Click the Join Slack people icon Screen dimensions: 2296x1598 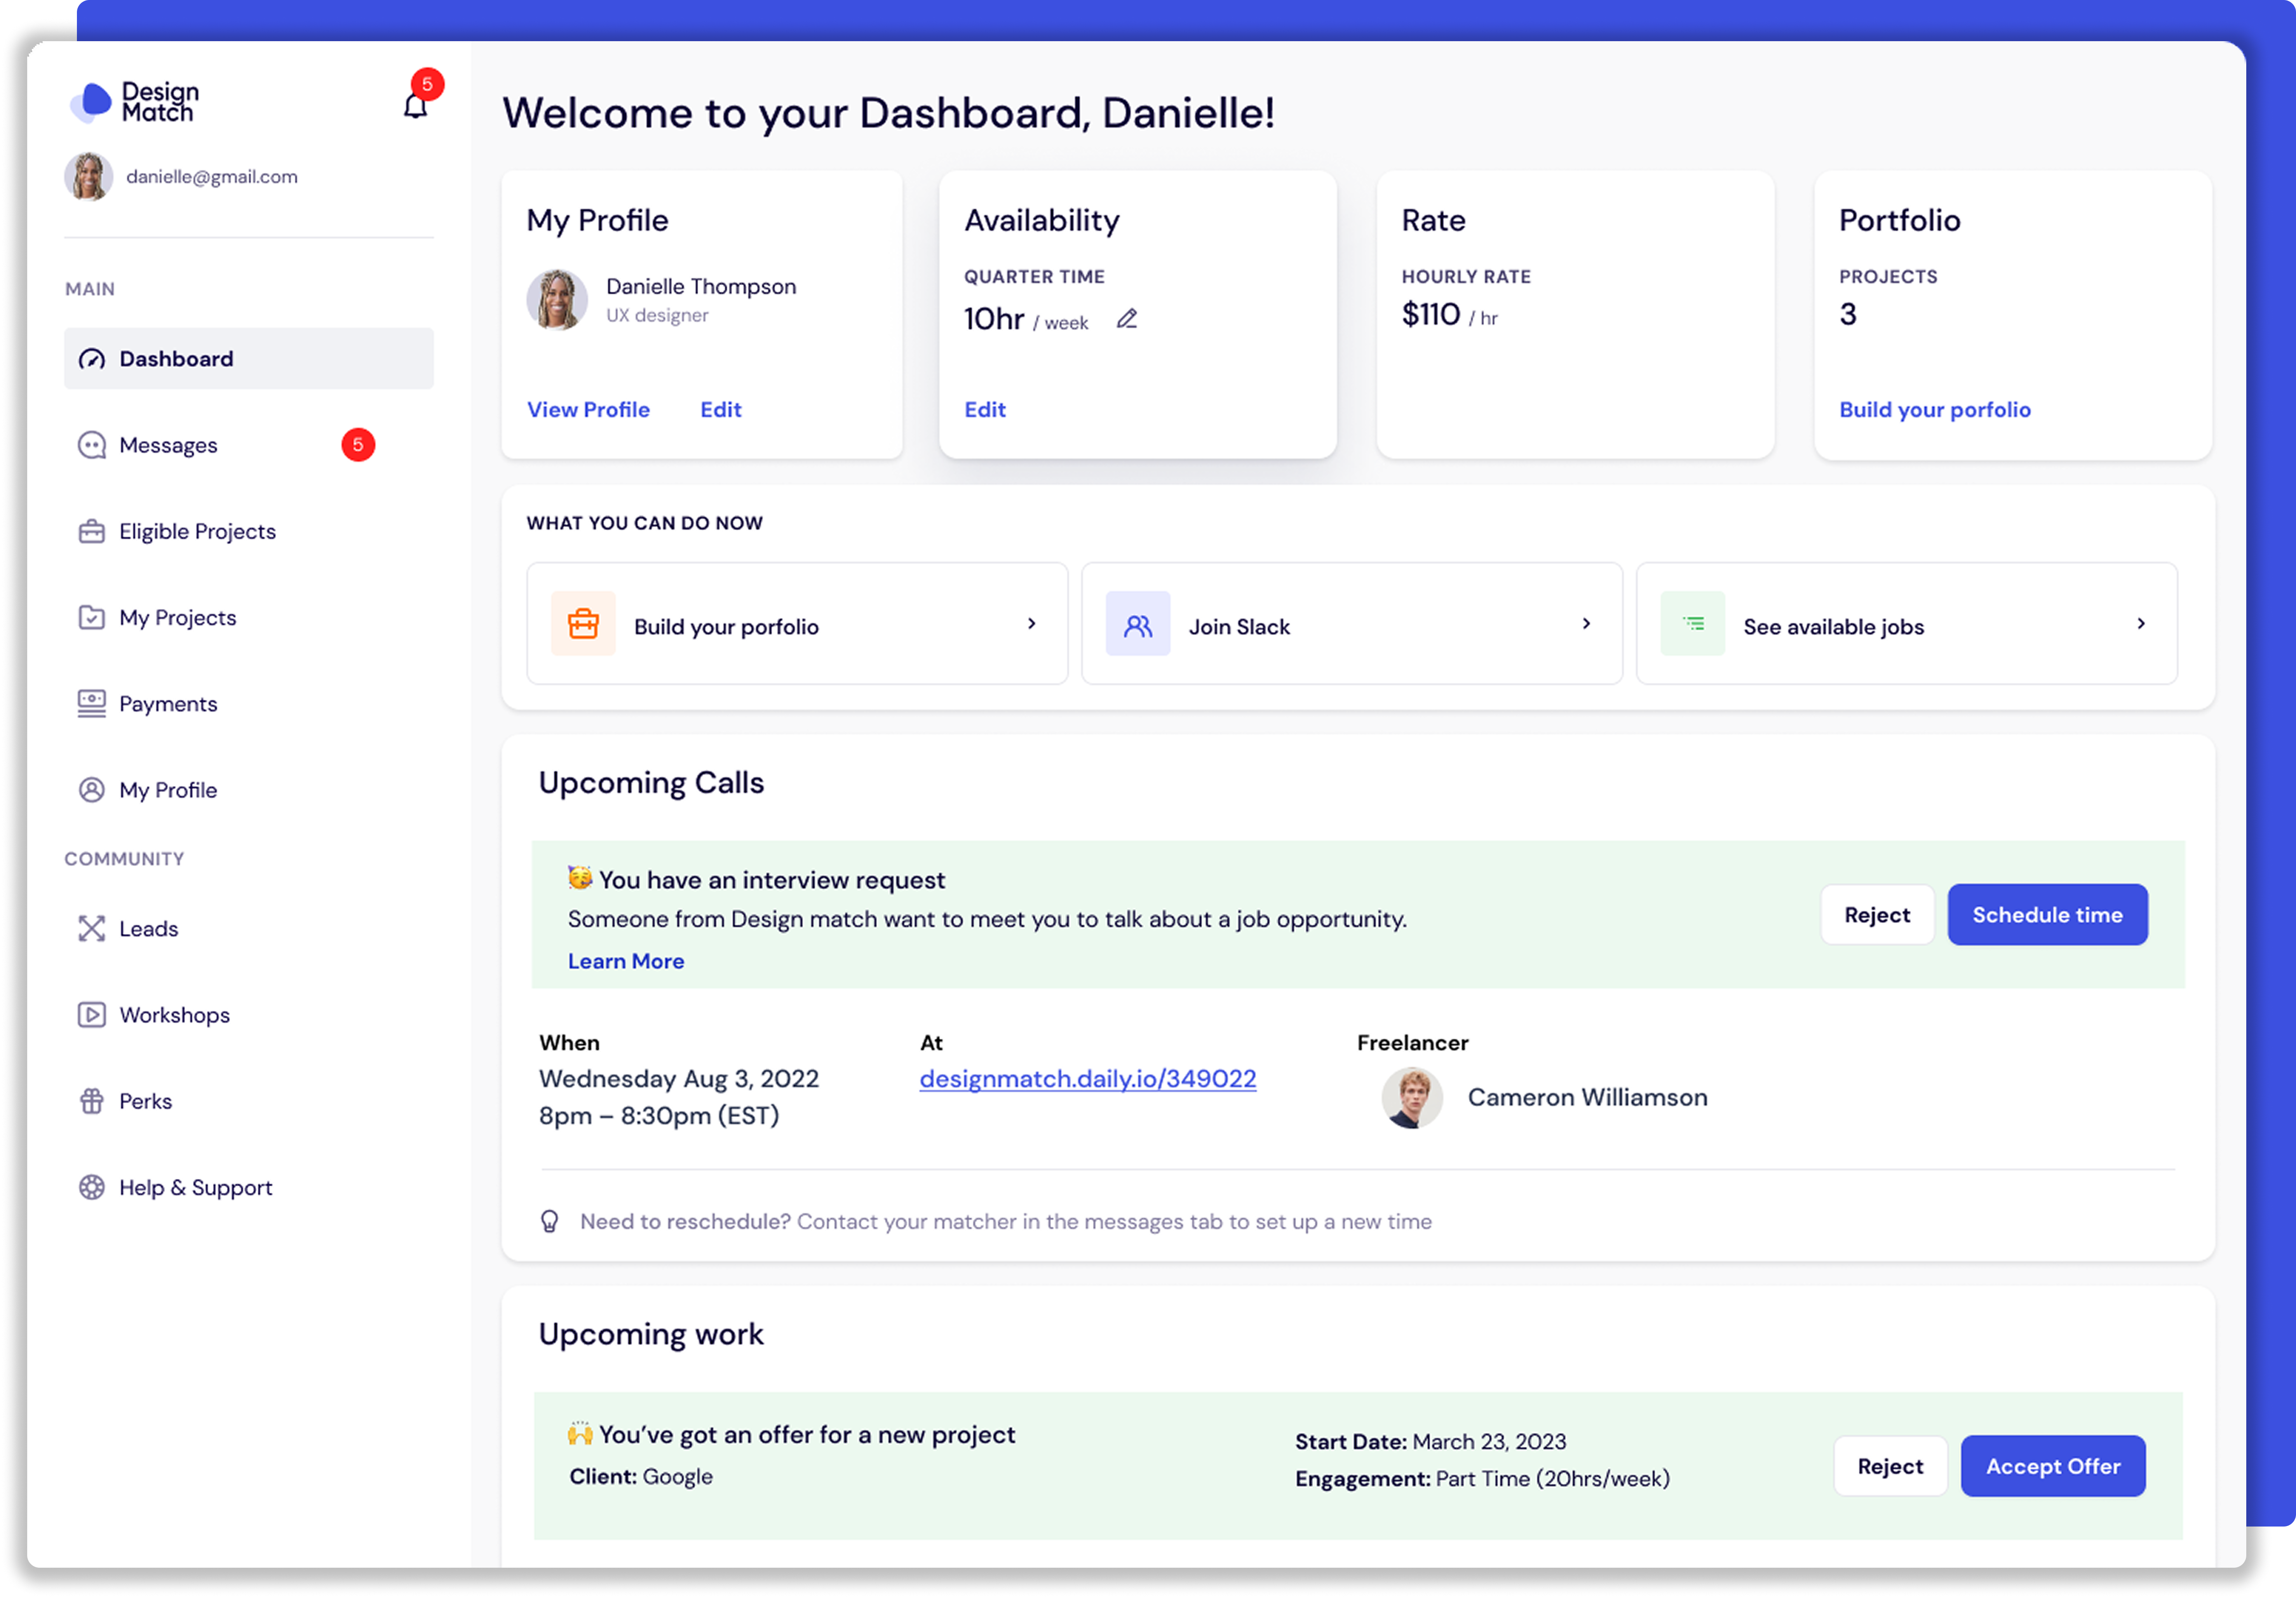pyautogui.click(x=1137, y=625)
